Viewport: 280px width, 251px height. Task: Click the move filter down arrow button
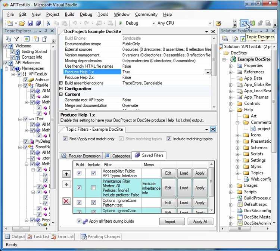click(66, 185)
